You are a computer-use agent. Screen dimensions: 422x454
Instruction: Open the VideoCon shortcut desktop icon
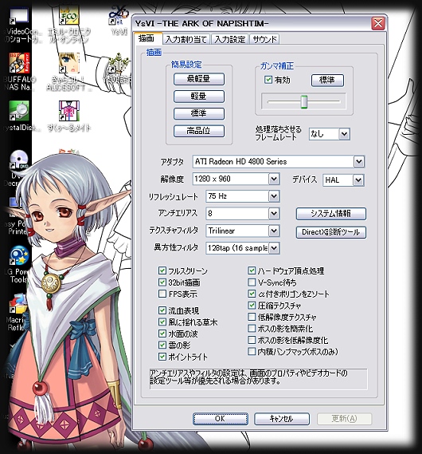coord(19,16)
